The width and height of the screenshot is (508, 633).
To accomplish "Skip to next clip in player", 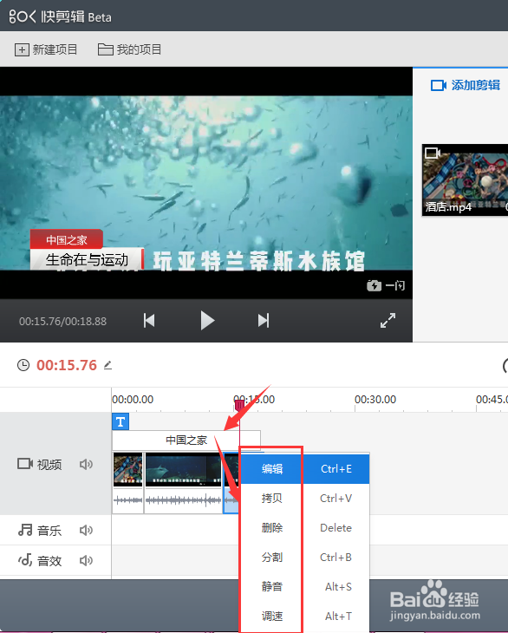I will point(264,321).
